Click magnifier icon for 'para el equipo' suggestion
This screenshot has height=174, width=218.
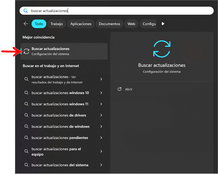click(x=26, y=151)
